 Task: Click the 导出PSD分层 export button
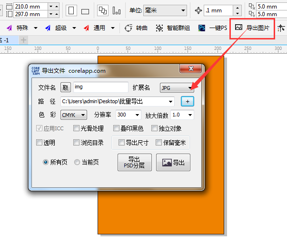[x=135, y=163]
